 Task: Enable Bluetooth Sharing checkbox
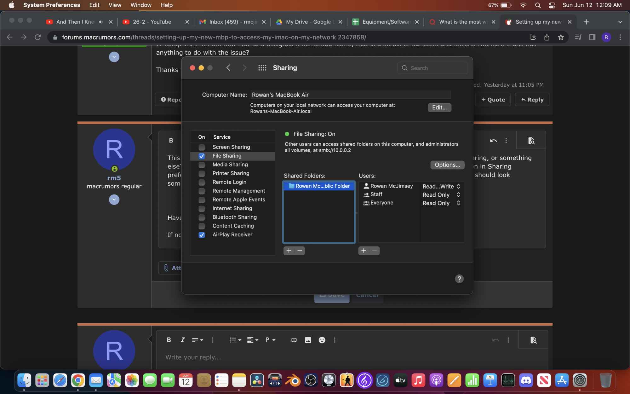(x=202, y=217)
